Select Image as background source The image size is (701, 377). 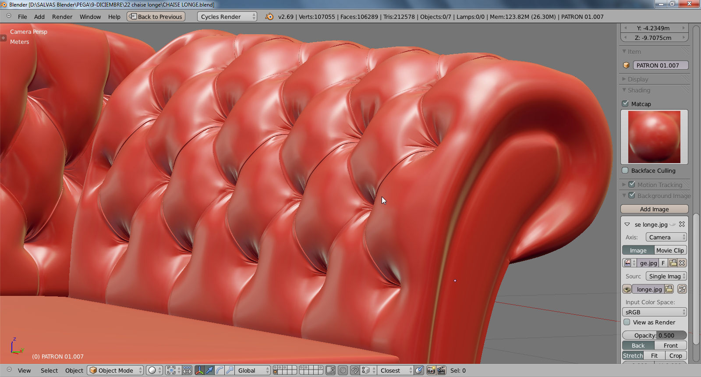click(x=638, y=250)
